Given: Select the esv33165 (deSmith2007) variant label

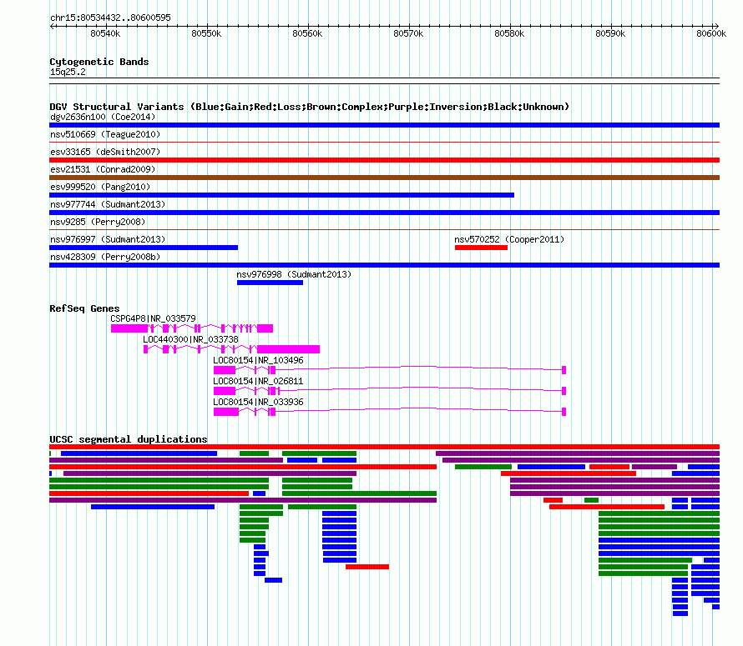Looking at the screenshot, I should pos(105,152).
